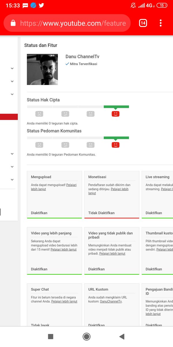Tap the Monetisasi card title
Screen dimensions: 173x347
97,177
